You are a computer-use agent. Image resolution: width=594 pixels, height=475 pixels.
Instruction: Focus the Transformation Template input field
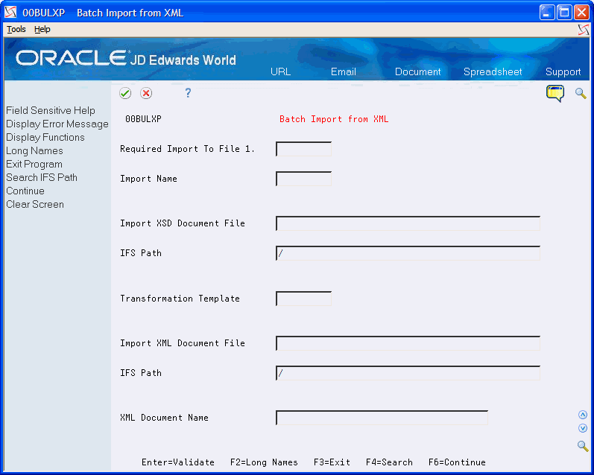[x=304, y=299]
